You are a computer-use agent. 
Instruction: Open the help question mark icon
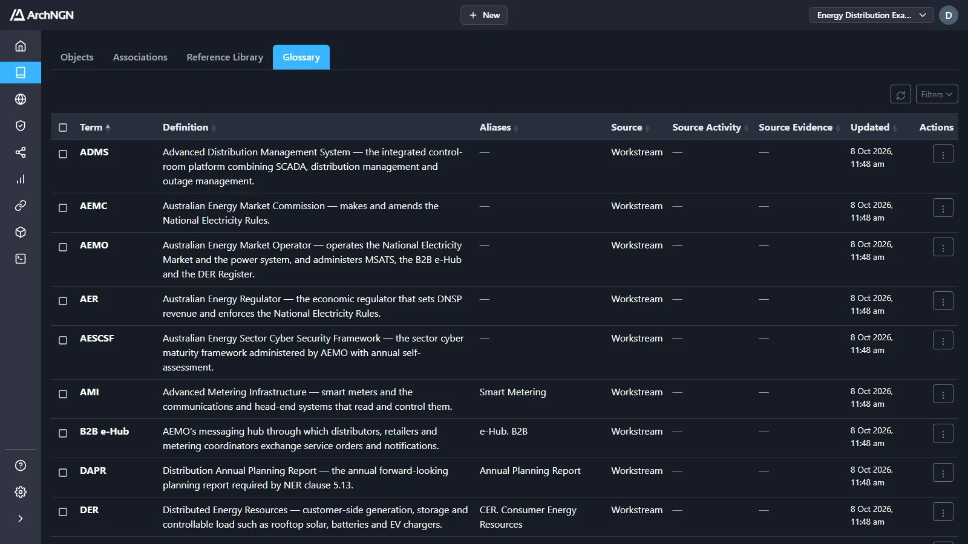tap(21, 465)
